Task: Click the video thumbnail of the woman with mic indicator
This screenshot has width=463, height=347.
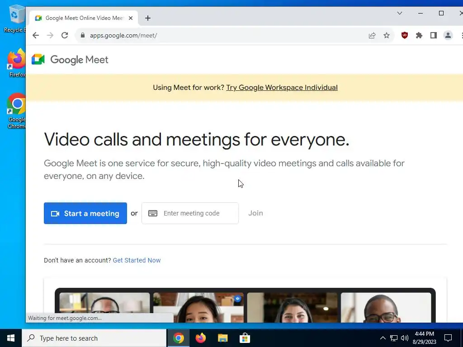Action: (198, 307)
